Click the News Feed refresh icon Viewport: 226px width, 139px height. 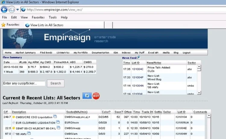click(x=139, y=57)
